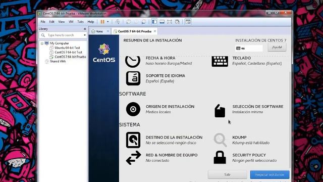Collapse the My Computer tree node
Screen dimensions: 323x182
42,43
